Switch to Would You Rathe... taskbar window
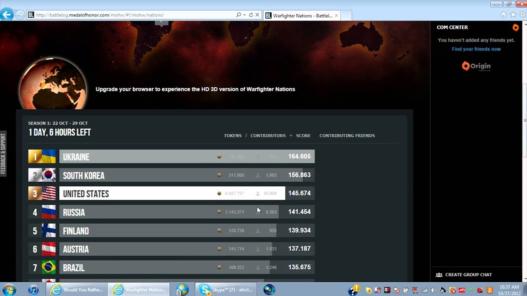527x296 pixels. click(x=77, y=290)
